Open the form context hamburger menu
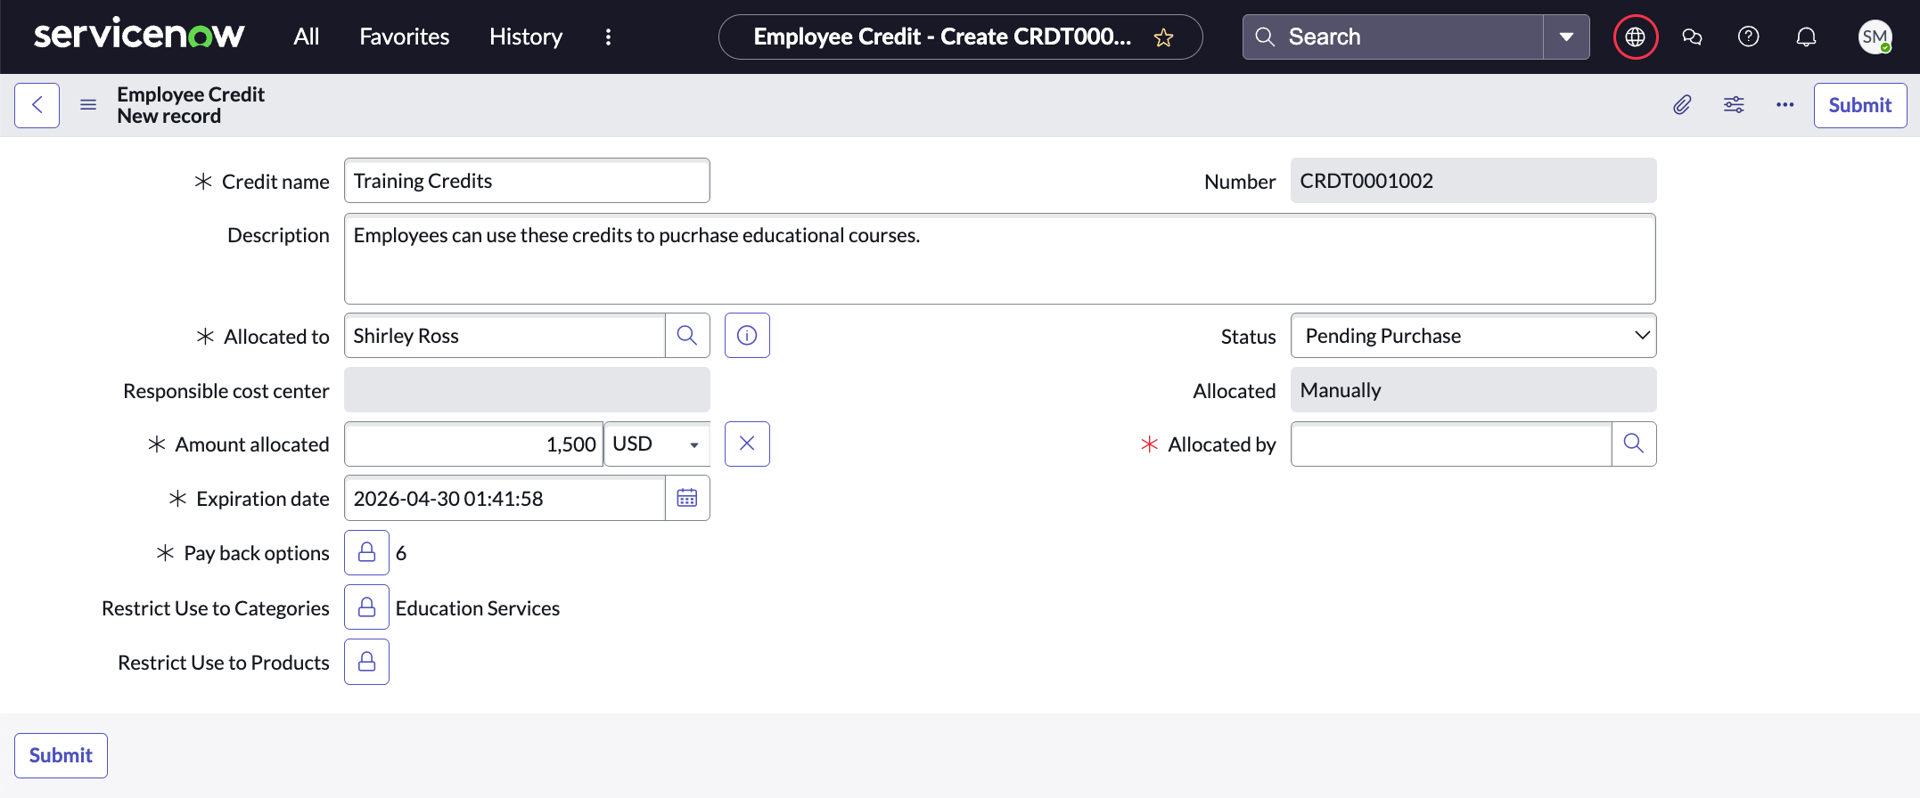 (x=88, y=105)
